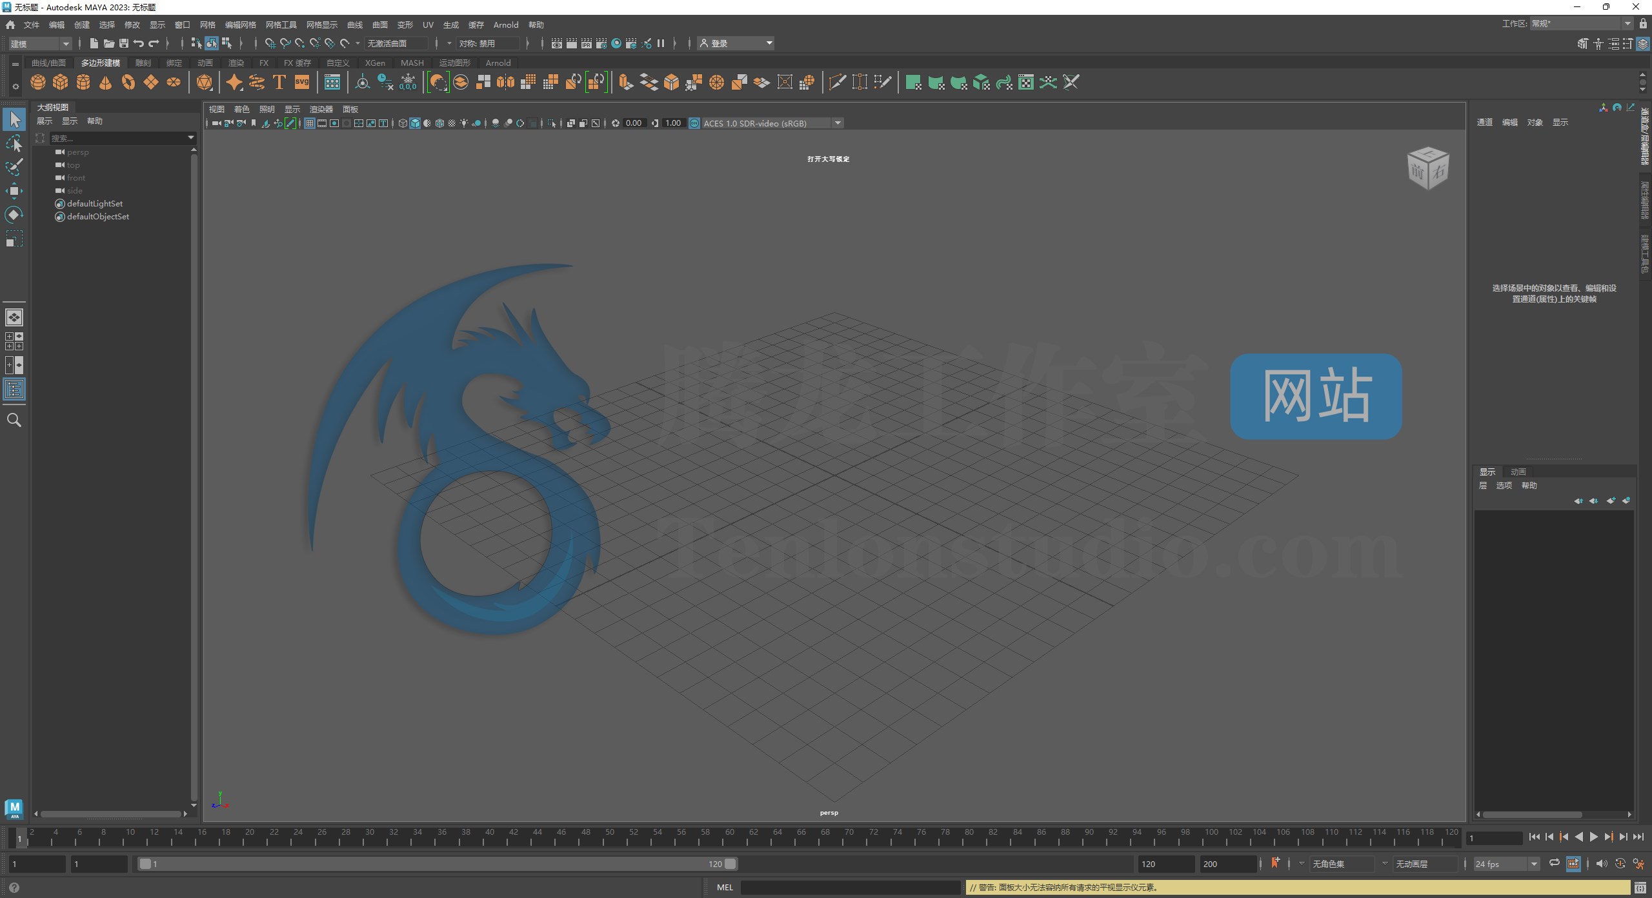Create a polygon cone from the shelf
The width and height of the screenshot is (1652, 898).
[x=106, y=83]
